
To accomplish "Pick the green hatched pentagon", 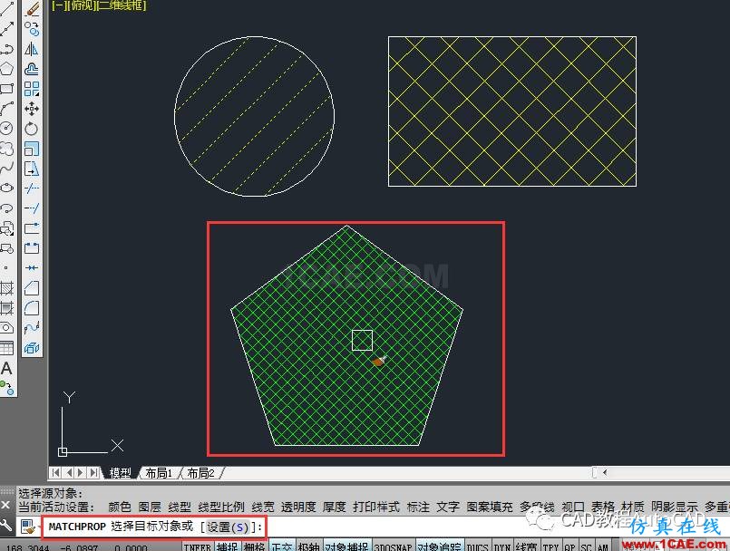I will (x=346, y=335).
